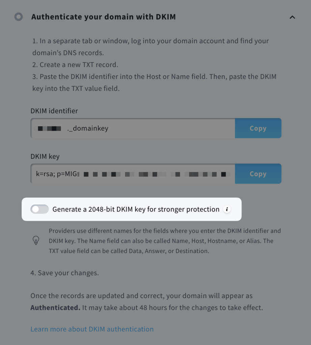Fold up the 'Authenticate your domain' panel
This screenshot has height=345, width=311.
click(x=292, y=17)
